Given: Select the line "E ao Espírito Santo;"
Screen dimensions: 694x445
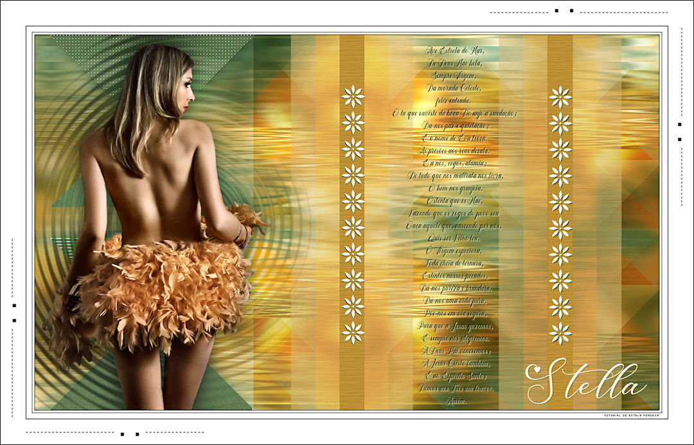Looking at the screenshot, I should click(454, 376).
